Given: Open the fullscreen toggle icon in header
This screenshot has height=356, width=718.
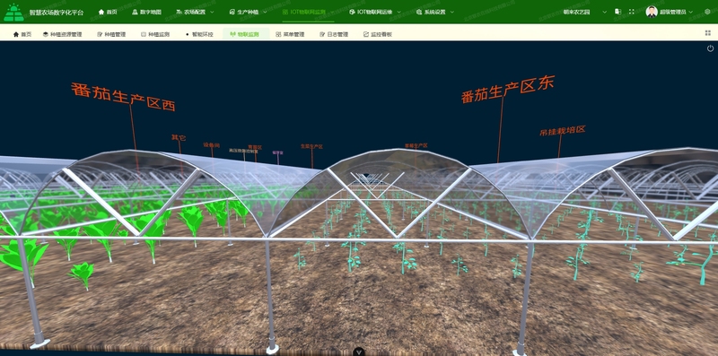Looking at the screenshot, I should coord(632,12).
